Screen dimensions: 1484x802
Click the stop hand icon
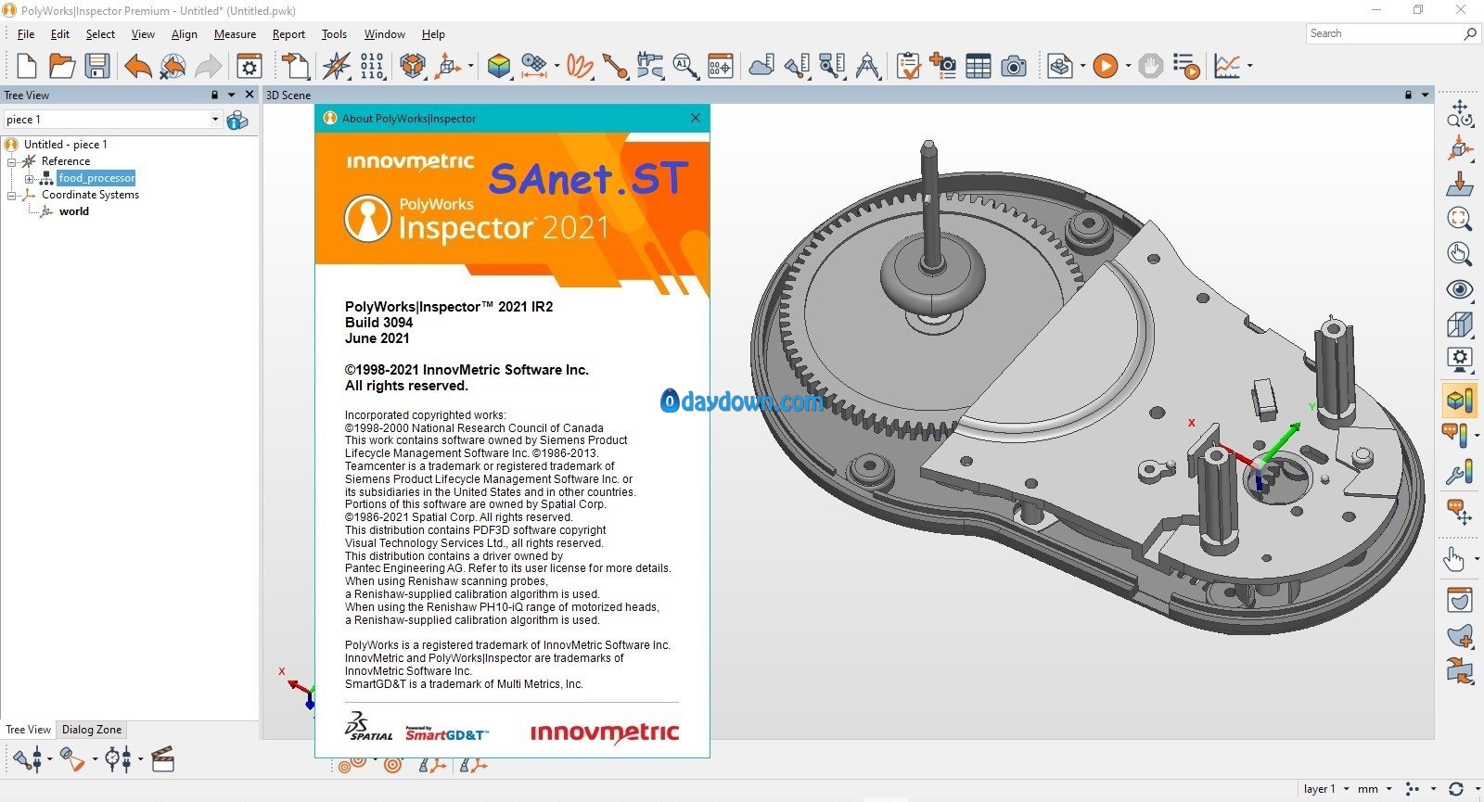pyautogui.click(x=1151, y=66)
